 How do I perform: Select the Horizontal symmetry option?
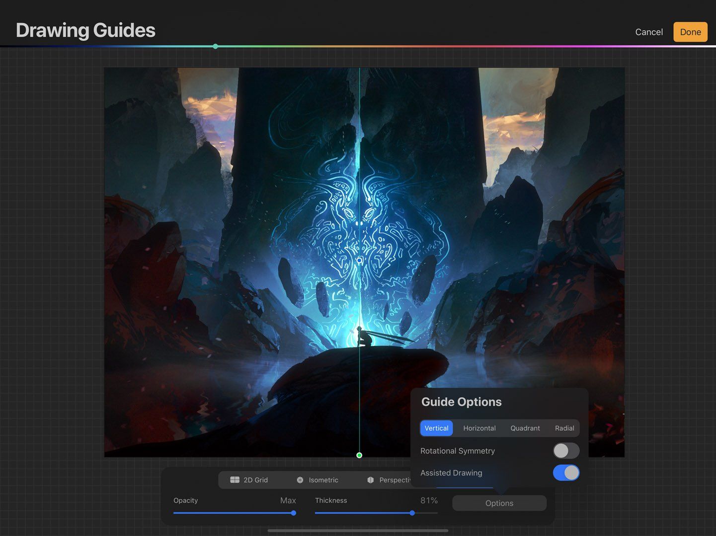click(479, 428)
